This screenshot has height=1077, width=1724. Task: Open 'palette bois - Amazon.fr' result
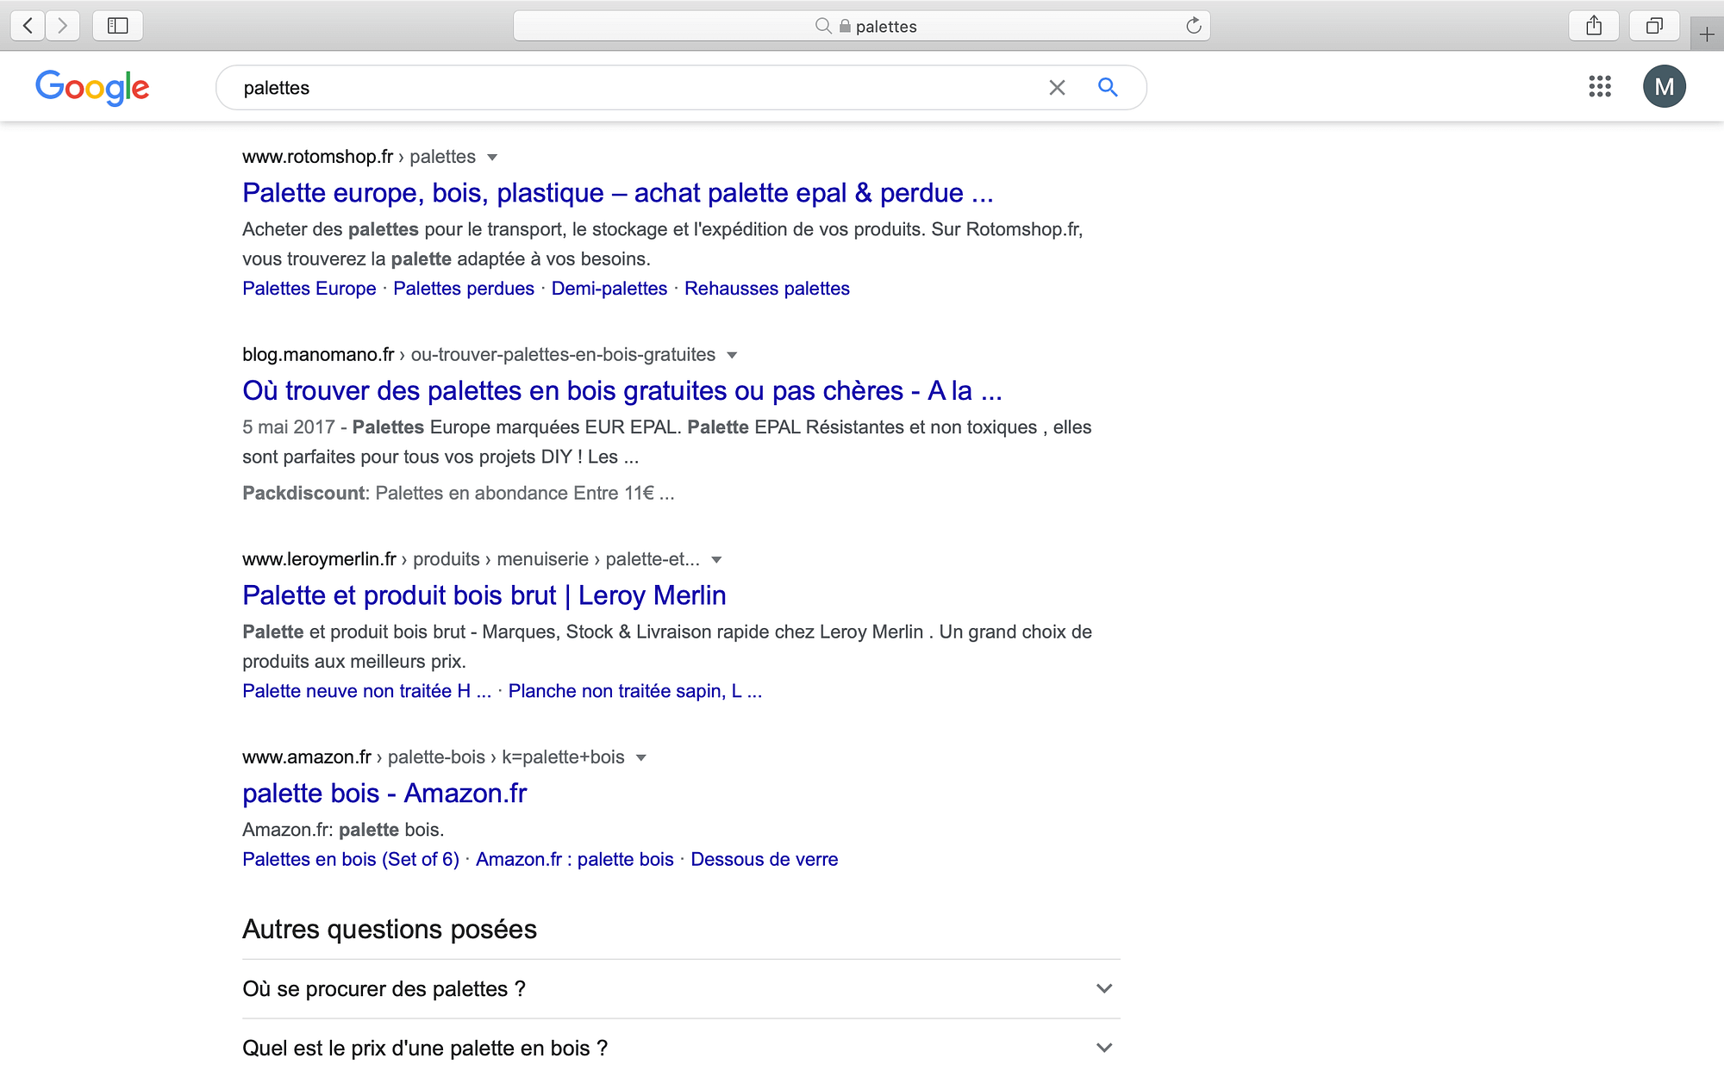tap(384, 794)
